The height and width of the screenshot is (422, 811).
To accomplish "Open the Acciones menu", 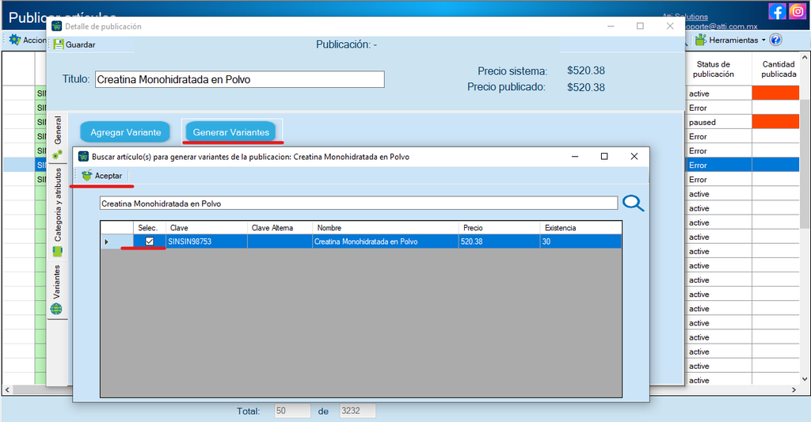I will click(29, 40).
